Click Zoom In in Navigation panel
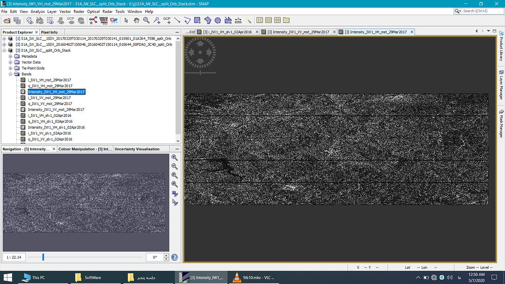 tap(175, 157)
